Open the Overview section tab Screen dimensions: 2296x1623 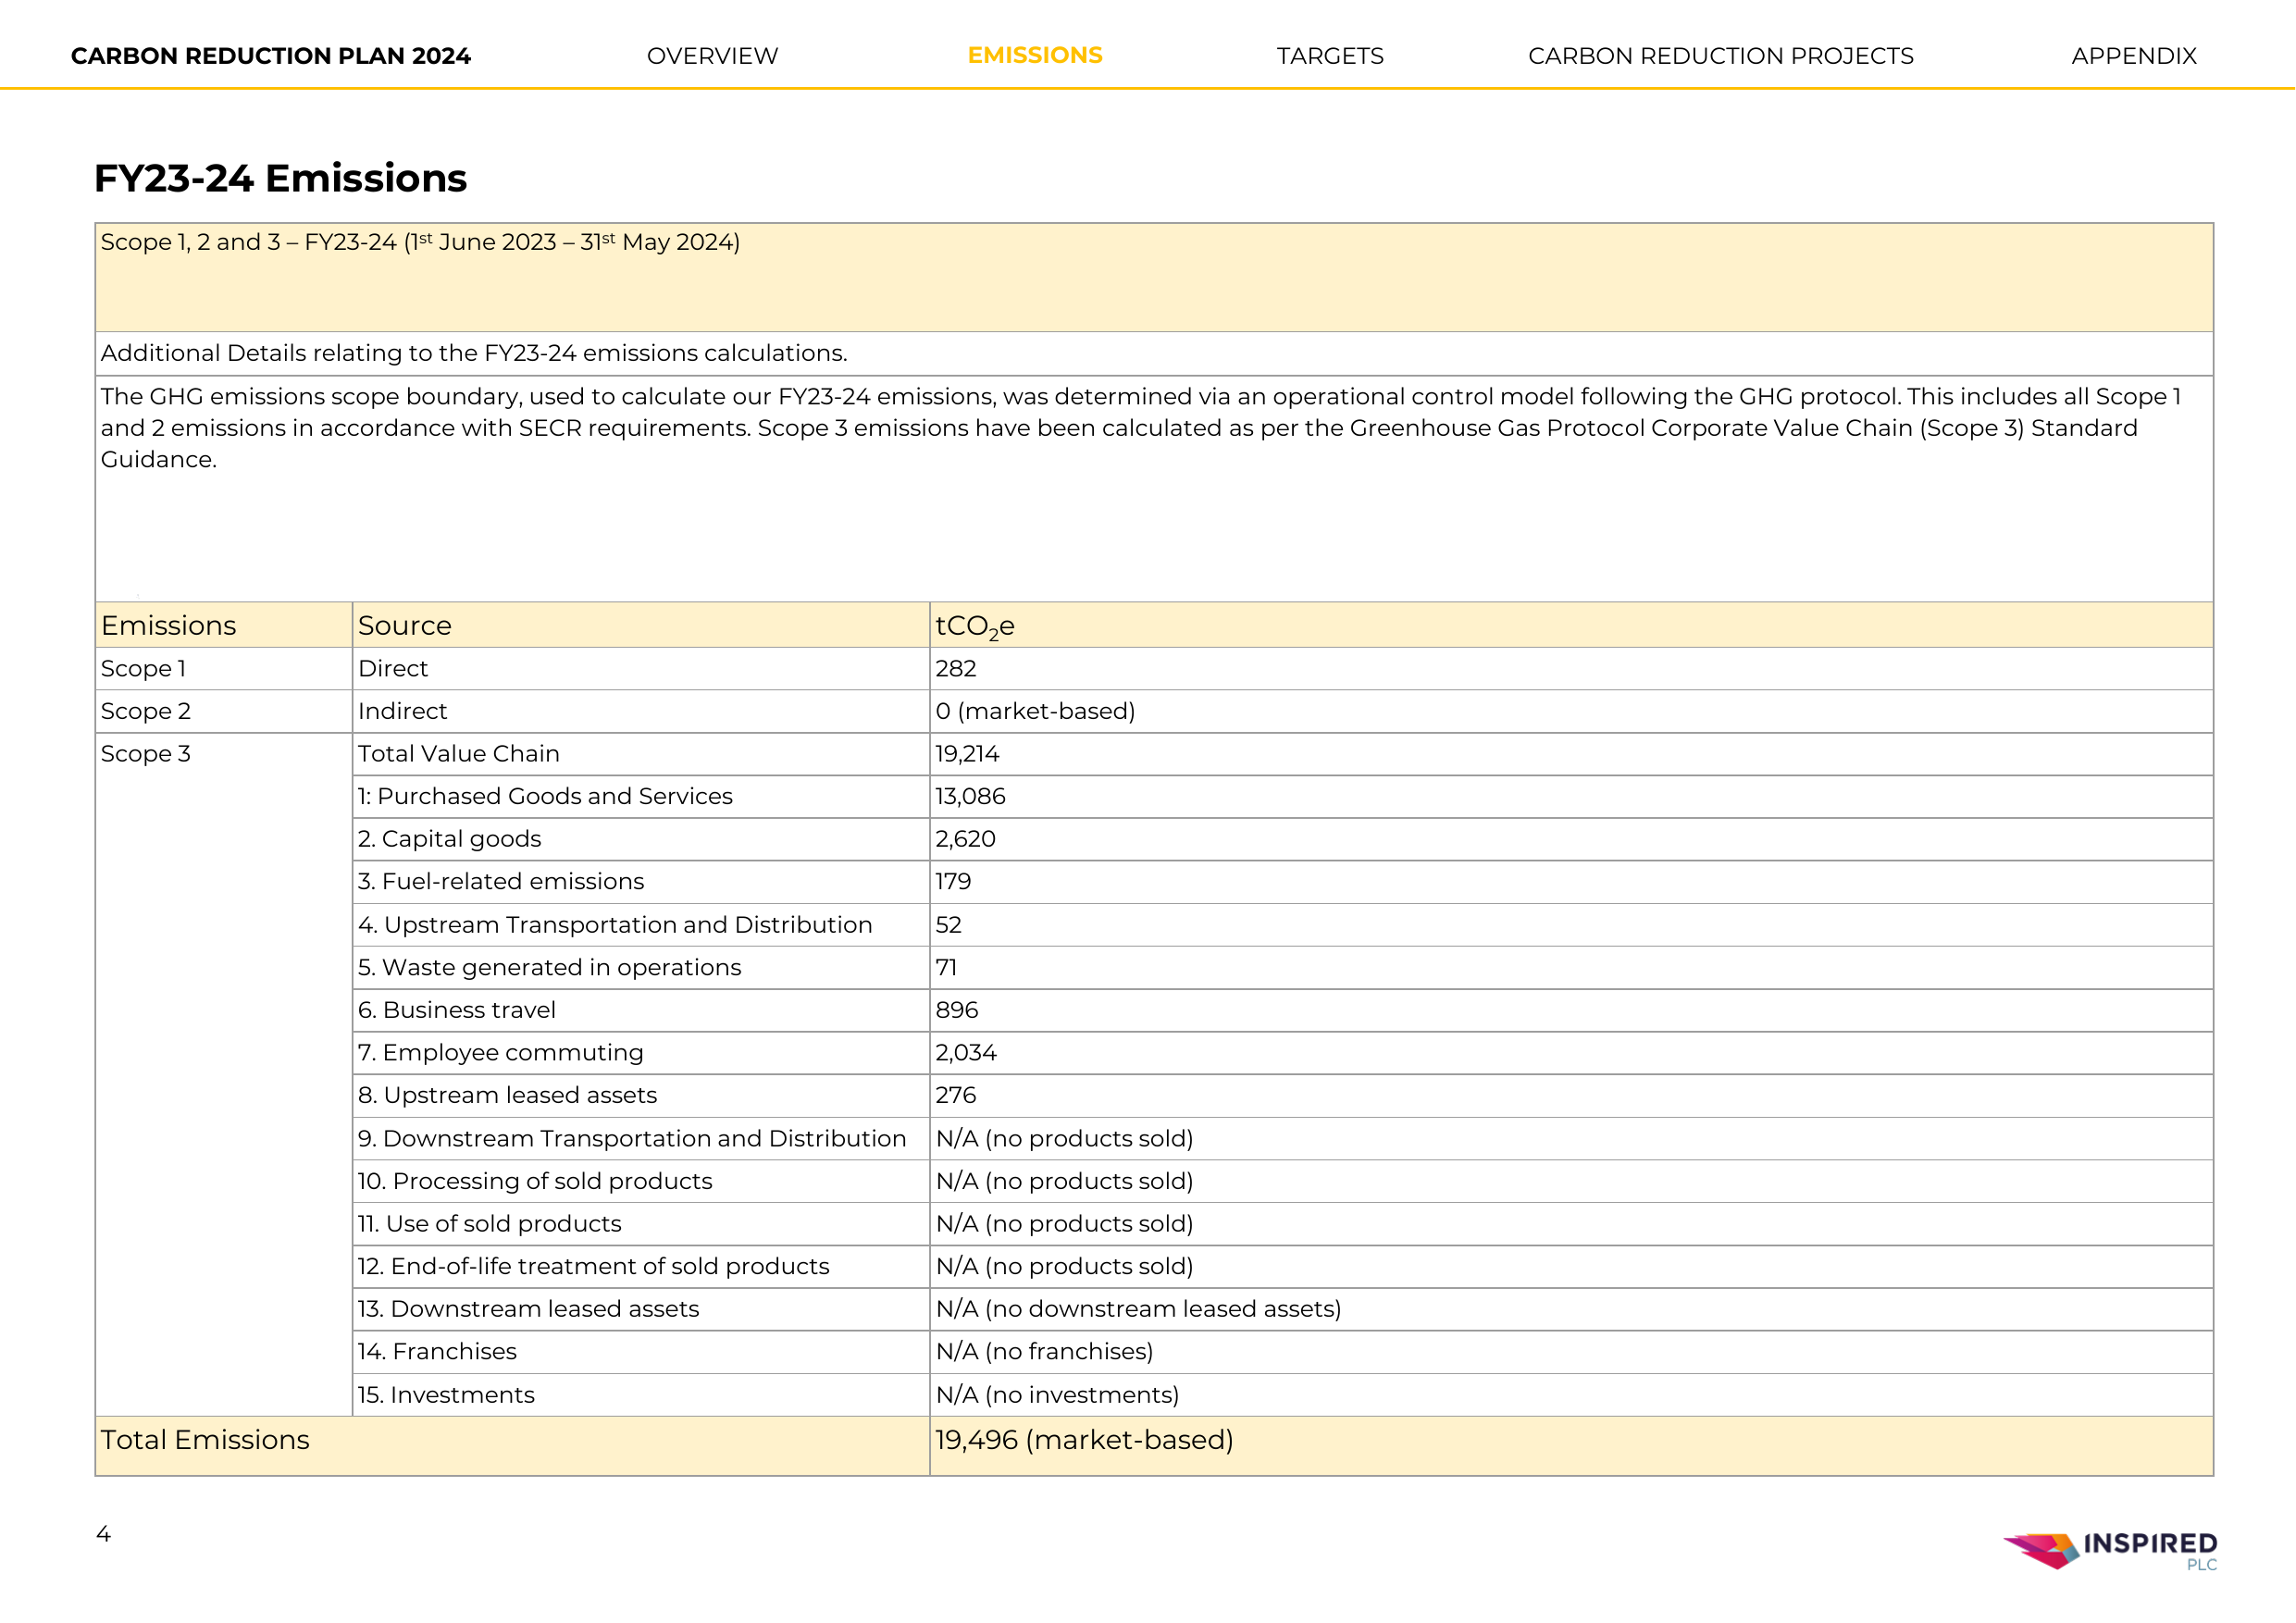tap(712, 56)
